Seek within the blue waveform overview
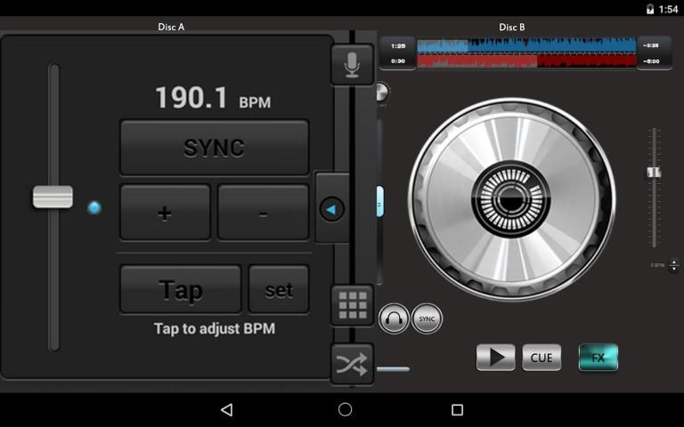The image size is (684, 427). coord(526,45)
